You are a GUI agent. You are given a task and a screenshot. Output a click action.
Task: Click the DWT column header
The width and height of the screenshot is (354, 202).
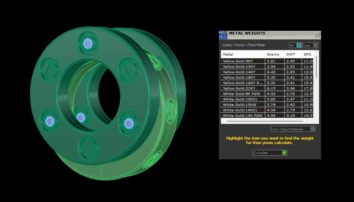pyautogui.click(x=293, y=54)
